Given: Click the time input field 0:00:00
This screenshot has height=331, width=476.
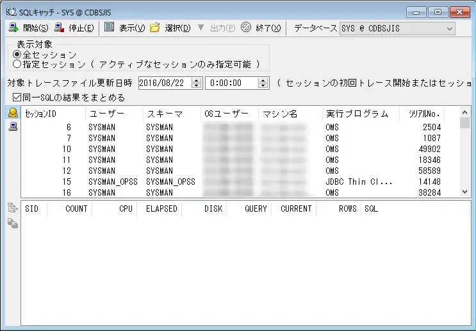Looking at the screenshot, I should (x=231, y=83).
